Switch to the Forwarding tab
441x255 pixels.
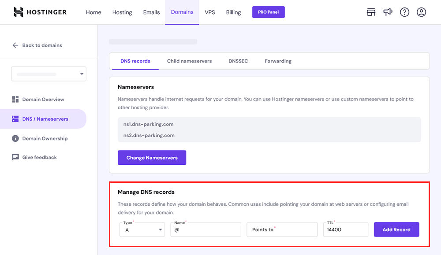click(278, 61)
